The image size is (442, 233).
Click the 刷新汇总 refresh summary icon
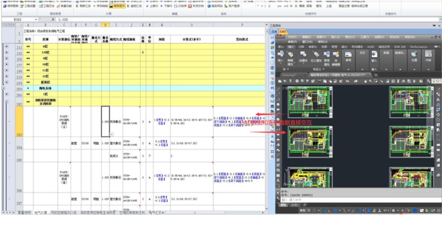click(x=77, y=6)
